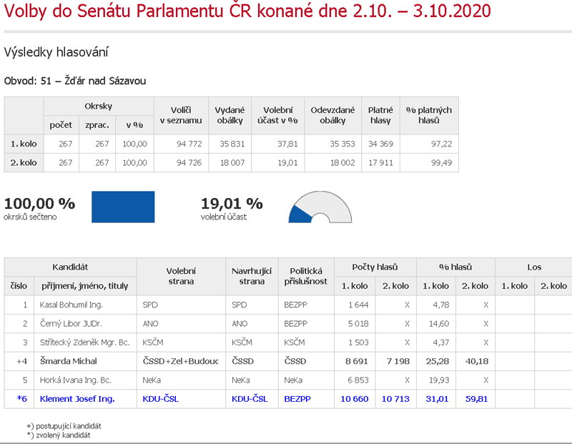Select the "okrsků sečteno" caption
The image size is (572, 444).
click(x=30, y=217)
